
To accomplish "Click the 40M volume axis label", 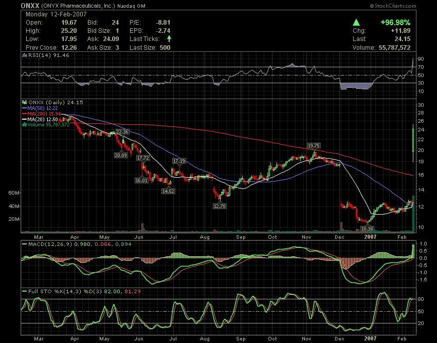I will pyautogui.click(x=14, y=206).
